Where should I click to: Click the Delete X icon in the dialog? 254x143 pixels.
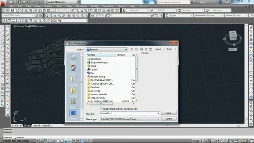146,49
